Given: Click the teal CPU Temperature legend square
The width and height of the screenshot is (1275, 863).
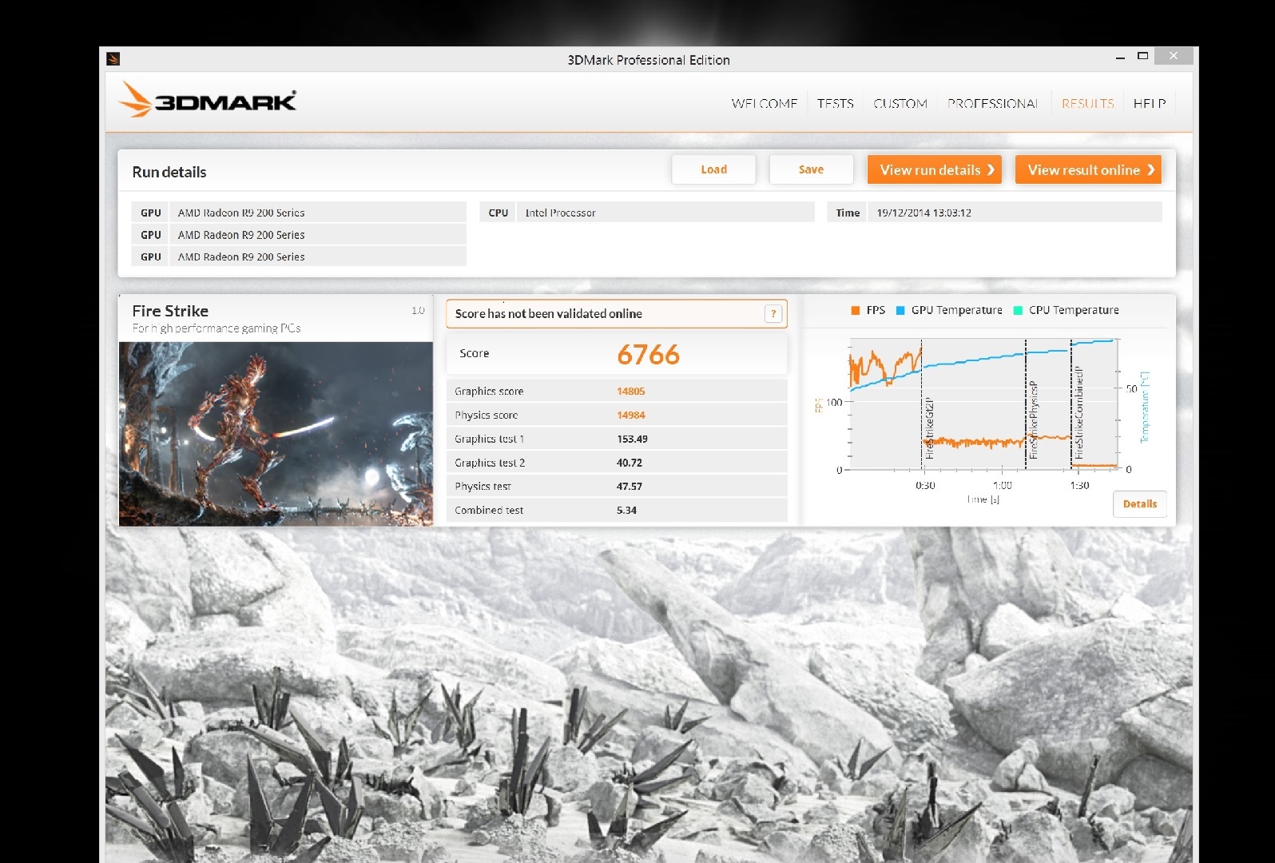Looking at the screenshot, I should point(1018,310).
